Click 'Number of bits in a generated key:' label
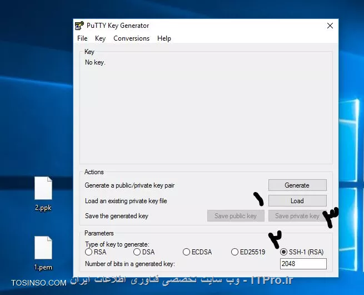The image size is (364, 295). pyautogui.click(x=130, y=264)
